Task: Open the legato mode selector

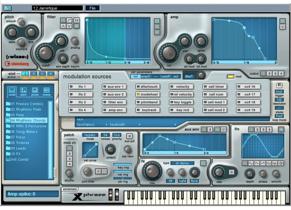Action: (x=90, y=135)
